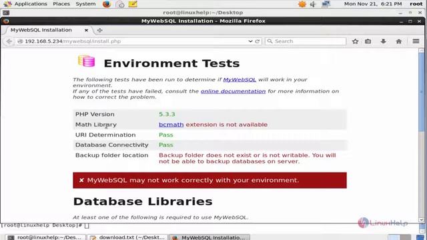Image resolution: width=427 pixels, height=240 pixels.
Task: Click the Environment Tests heading
Action: tap(171, 63)
